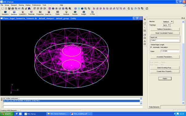Viewport: 186px width, 116px height.
Task: Click the Home toolbar icon
Action: pyautogui.click(x=147, y=9)
